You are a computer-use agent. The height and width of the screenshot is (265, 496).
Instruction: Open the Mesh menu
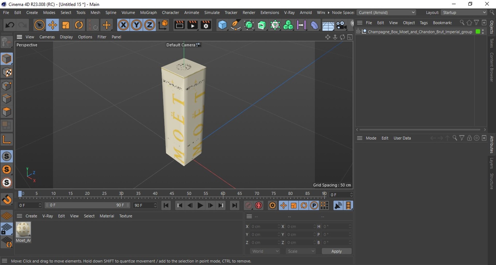95,12
